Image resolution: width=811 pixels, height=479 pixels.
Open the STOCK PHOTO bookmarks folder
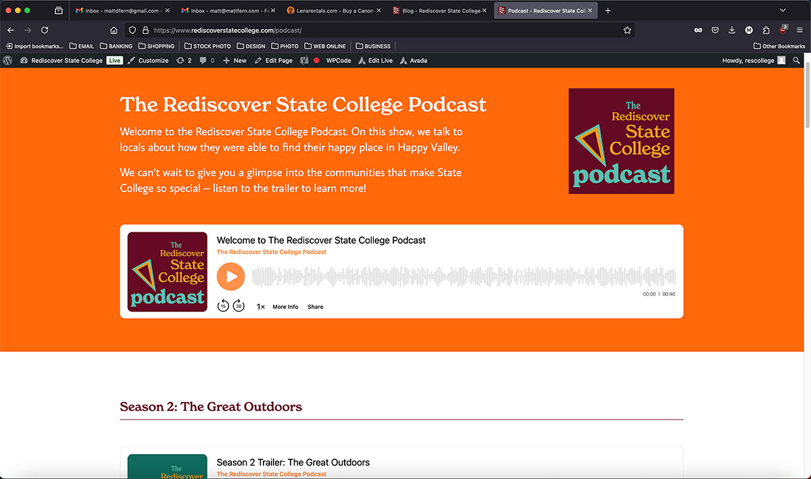207,46
